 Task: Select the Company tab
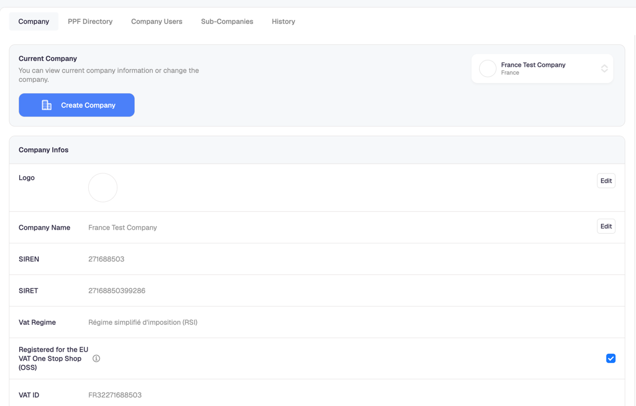34,21
